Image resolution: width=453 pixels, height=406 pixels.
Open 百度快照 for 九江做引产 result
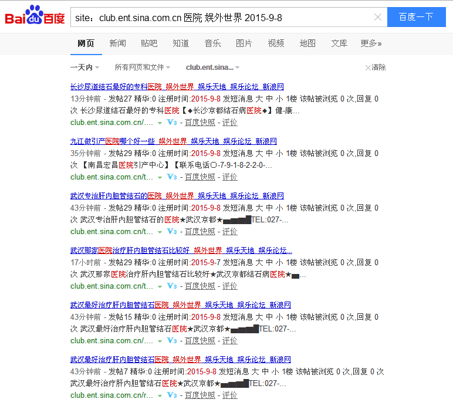coord(200,177)
